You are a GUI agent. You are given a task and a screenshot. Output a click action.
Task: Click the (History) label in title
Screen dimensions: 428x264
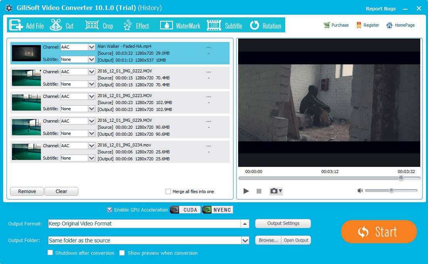point(150,8)
